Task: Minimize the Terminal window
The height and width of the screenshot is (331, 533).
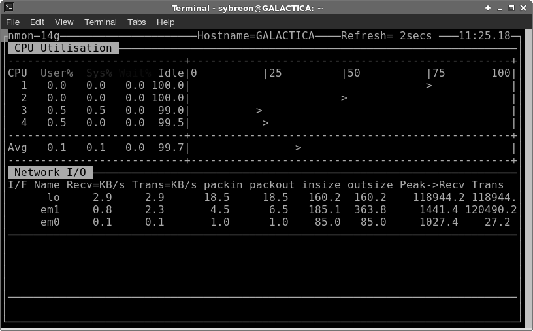Action: point(500,8)
